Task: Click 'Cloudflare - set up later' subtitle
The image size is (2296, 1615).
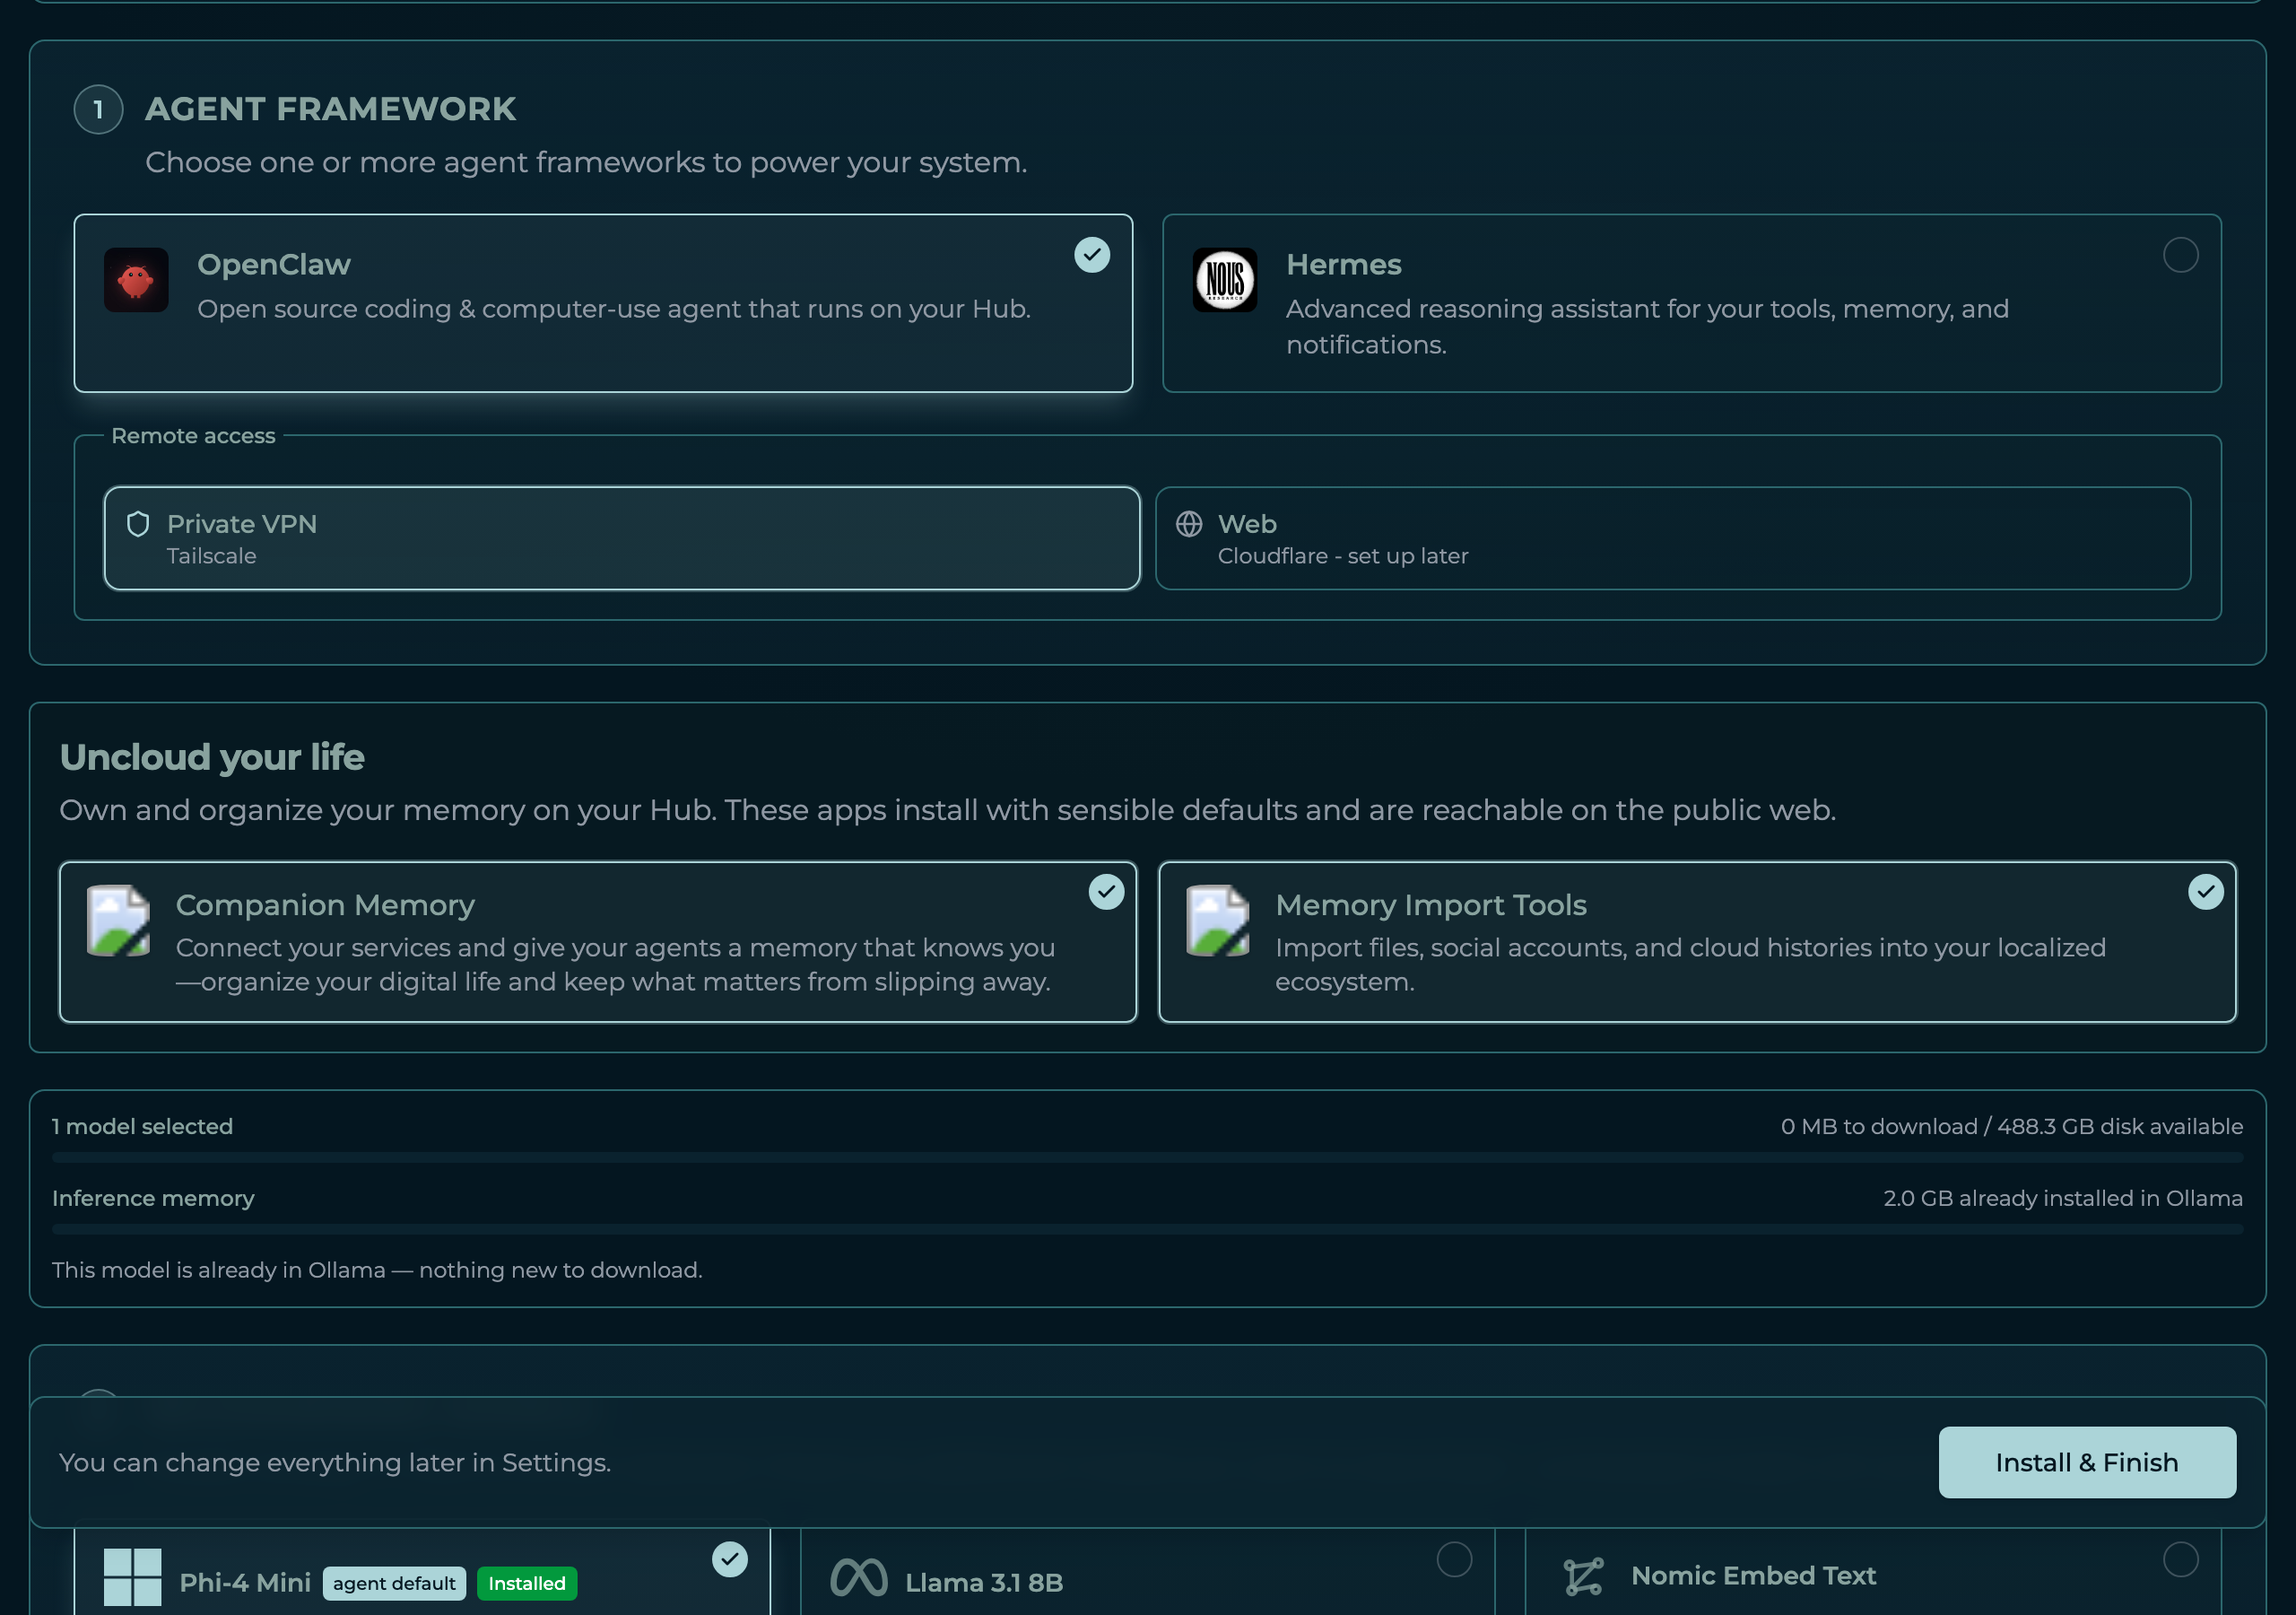Action: click(1343, 556)
